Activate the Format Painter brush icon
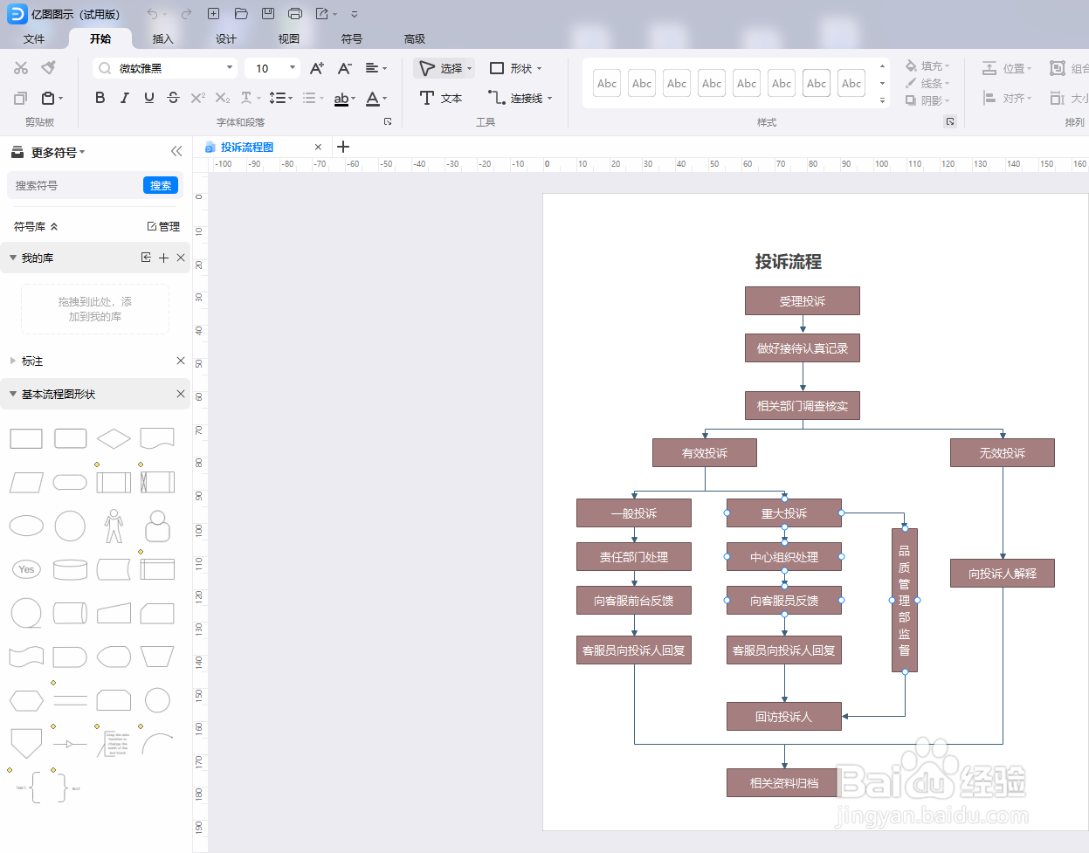This screenshot has width=1089, height=853. (x=49, y=68)
